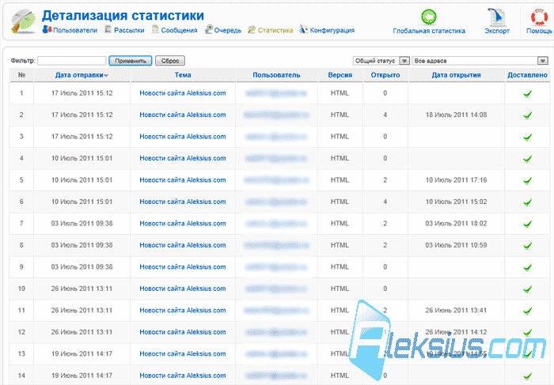Click the Сообщения page icon

(x=155, y=29)
